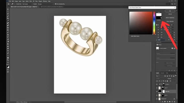Click the Share button at top right
This screenshot has width=184, height=103.
168,4
